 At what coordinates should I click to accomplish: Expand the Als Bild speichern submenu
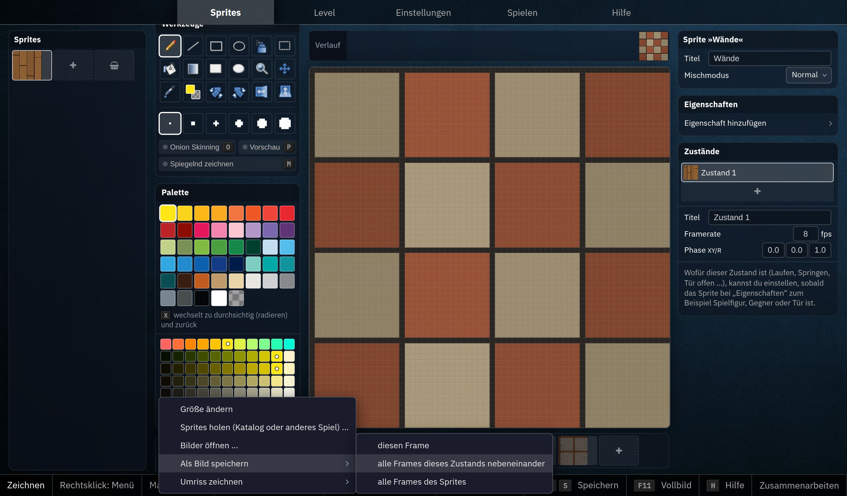[x=257, y=463]
